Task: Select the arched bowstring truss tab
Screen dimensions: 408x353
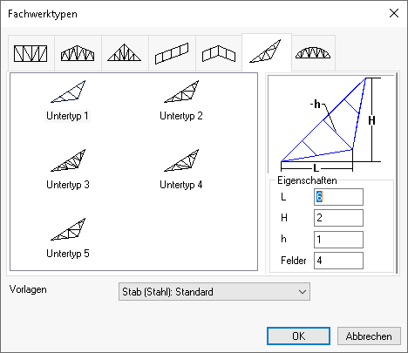Action: click(313, 53)
